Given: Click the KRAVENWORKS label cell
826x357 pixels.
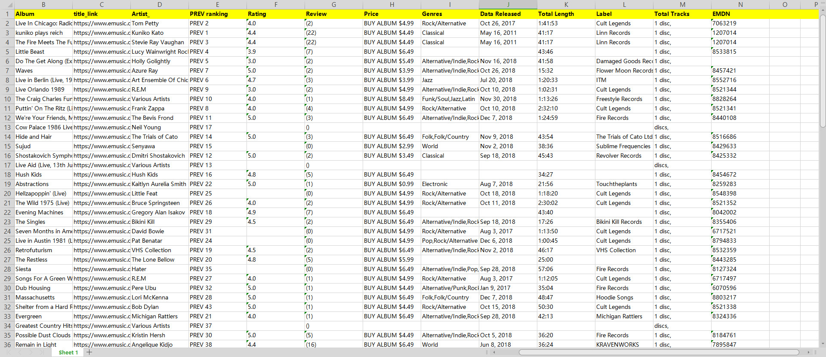Looking at the screenshot, I should click(x=624, y=345).
